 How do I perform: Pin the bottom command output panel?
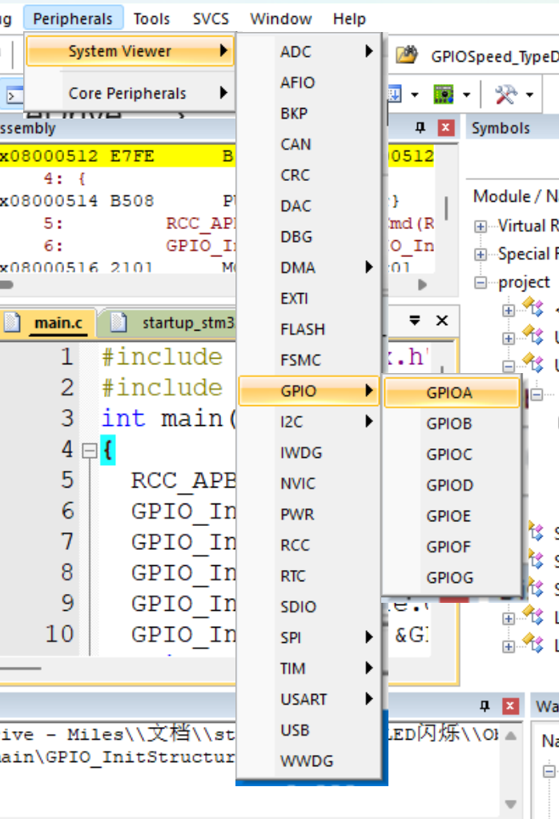[x=484, y=705]
